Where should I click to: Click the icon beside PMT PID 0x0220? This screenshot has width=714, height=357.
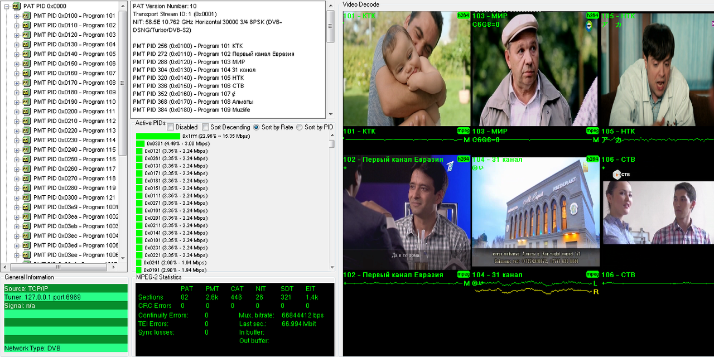point(26,131)
